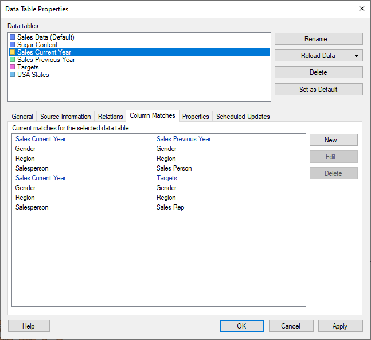
Task: Switch to the General tab
Action: click(22, 117)
